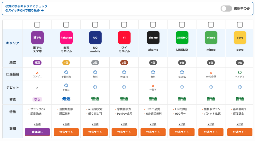Expand ▼詳細 in the UQ mobile column
Viewport: 255px width, 141px height.
(95, 124)
